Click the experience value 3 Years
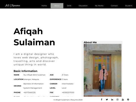 click(65, 79)
